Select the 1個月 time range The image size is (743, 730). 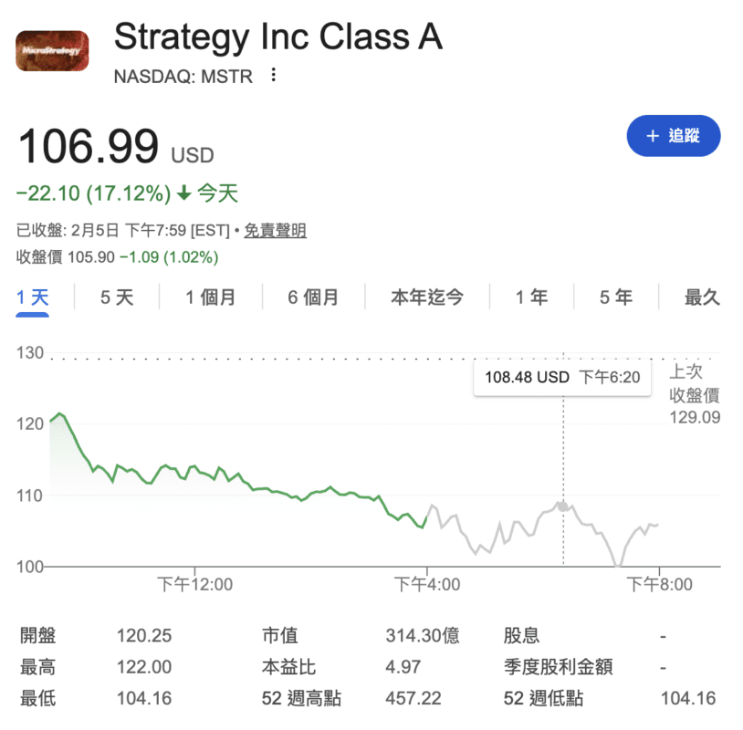(x=210, y=297)
